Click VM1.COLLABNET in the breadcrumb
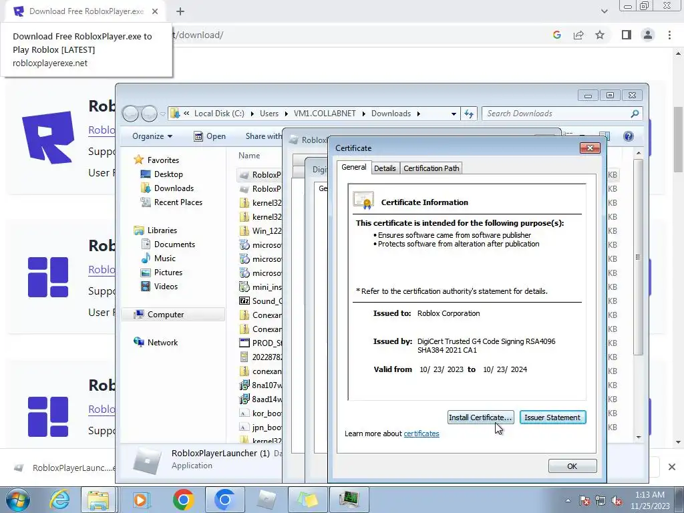This screenshot has height=513, width=684. [x=325, y=114]
